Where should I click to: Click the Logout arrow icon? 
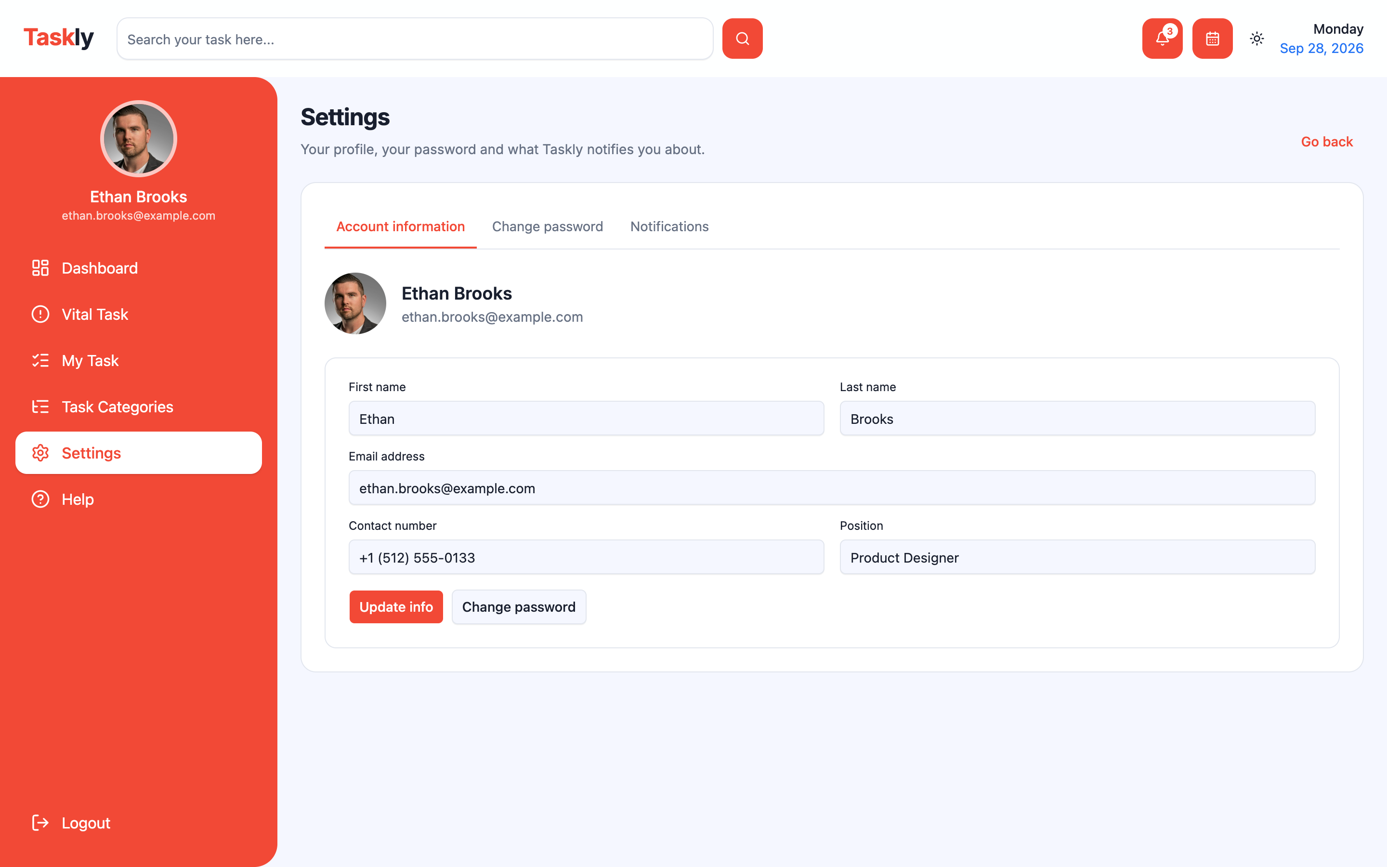coord(40,823)
